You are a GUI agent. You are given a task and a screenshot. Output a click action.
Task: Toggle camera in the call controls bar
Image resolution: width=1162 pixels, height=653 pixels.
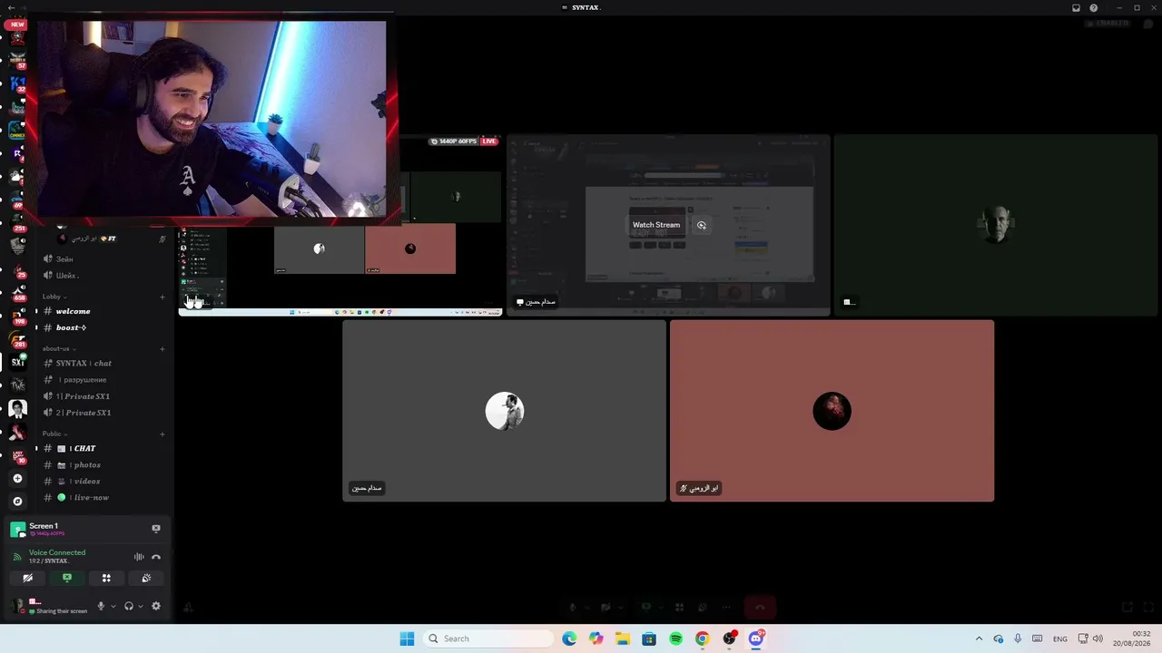606,607
